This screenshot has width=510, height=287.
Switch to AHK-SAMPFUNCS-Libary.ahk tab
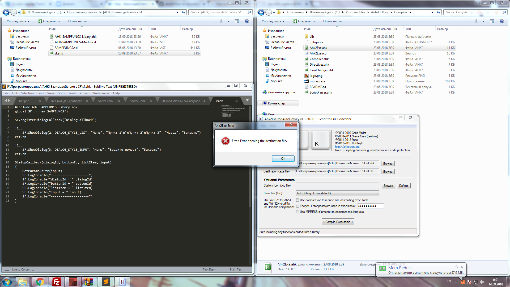[x=181, y=101]
